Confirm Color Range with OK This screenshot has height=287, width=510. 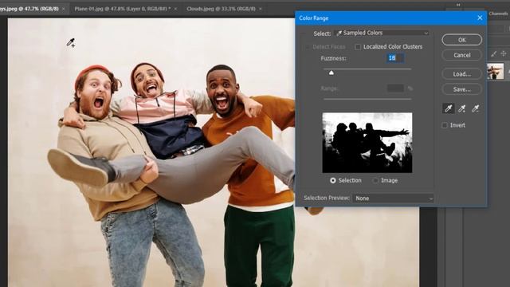tap(462, 40)
